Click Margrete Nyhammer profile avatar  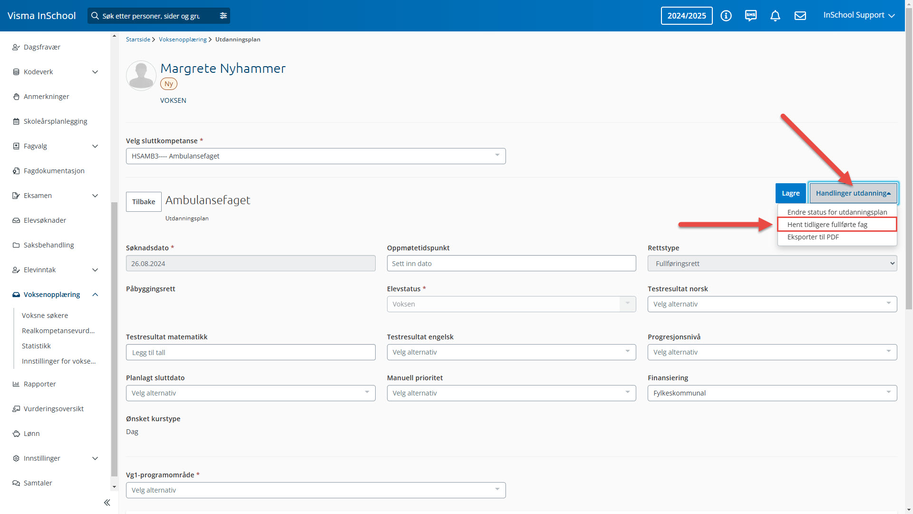(x=141, y=76)
